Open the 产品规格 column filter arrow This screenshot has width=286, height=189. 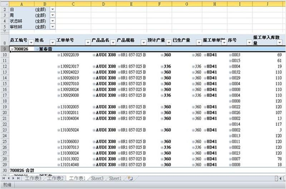144,43
